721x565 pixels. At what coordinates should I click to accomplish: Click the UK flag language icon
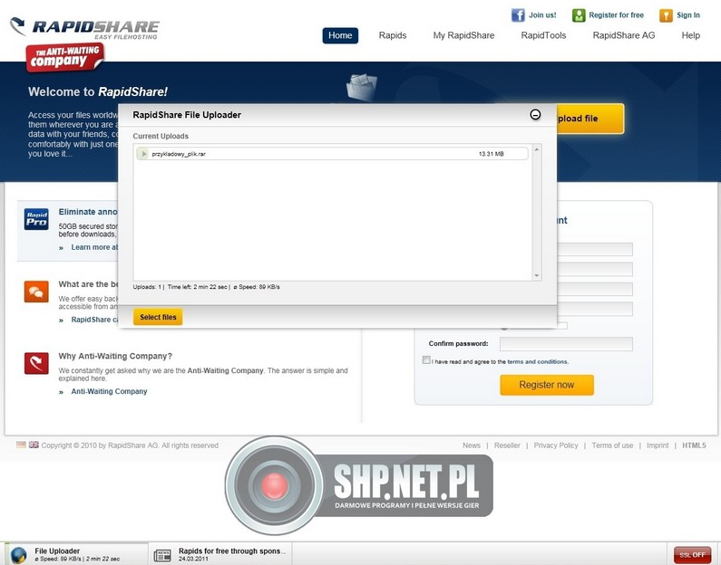(x=34, y=445)
